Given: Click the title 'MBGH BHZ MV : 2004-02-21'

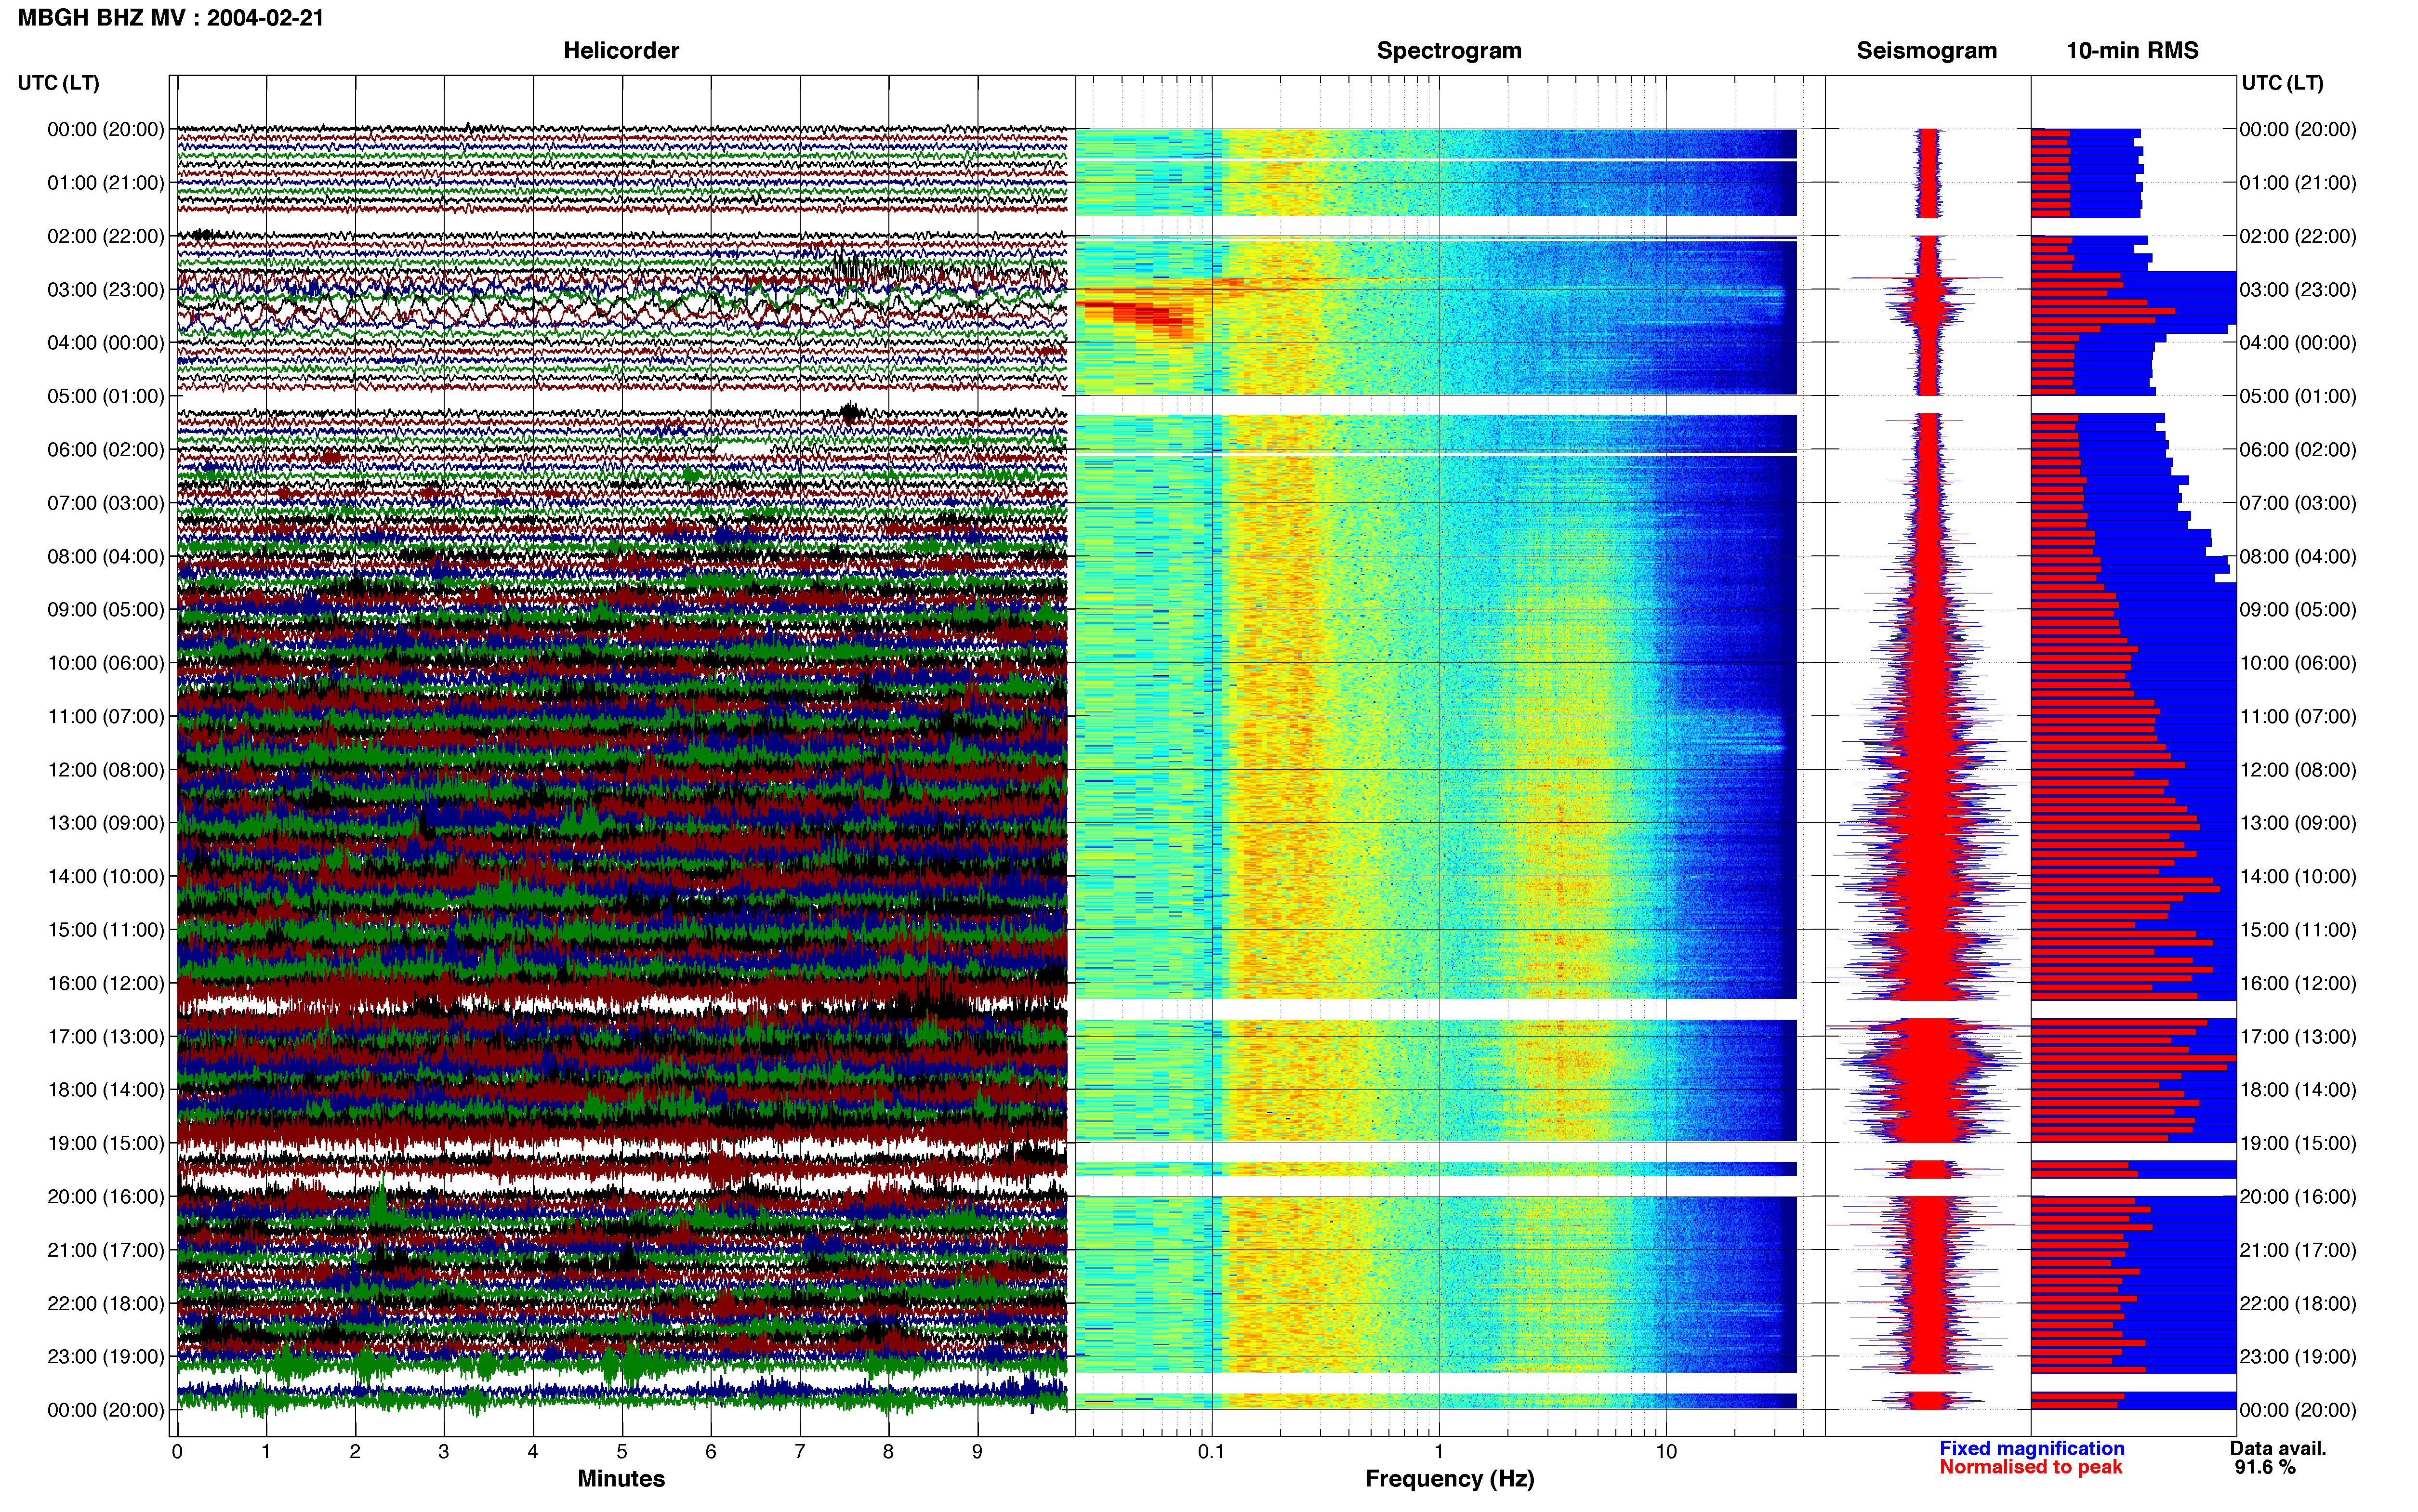Looking at the screenshot, I should [x=171, y=17].
